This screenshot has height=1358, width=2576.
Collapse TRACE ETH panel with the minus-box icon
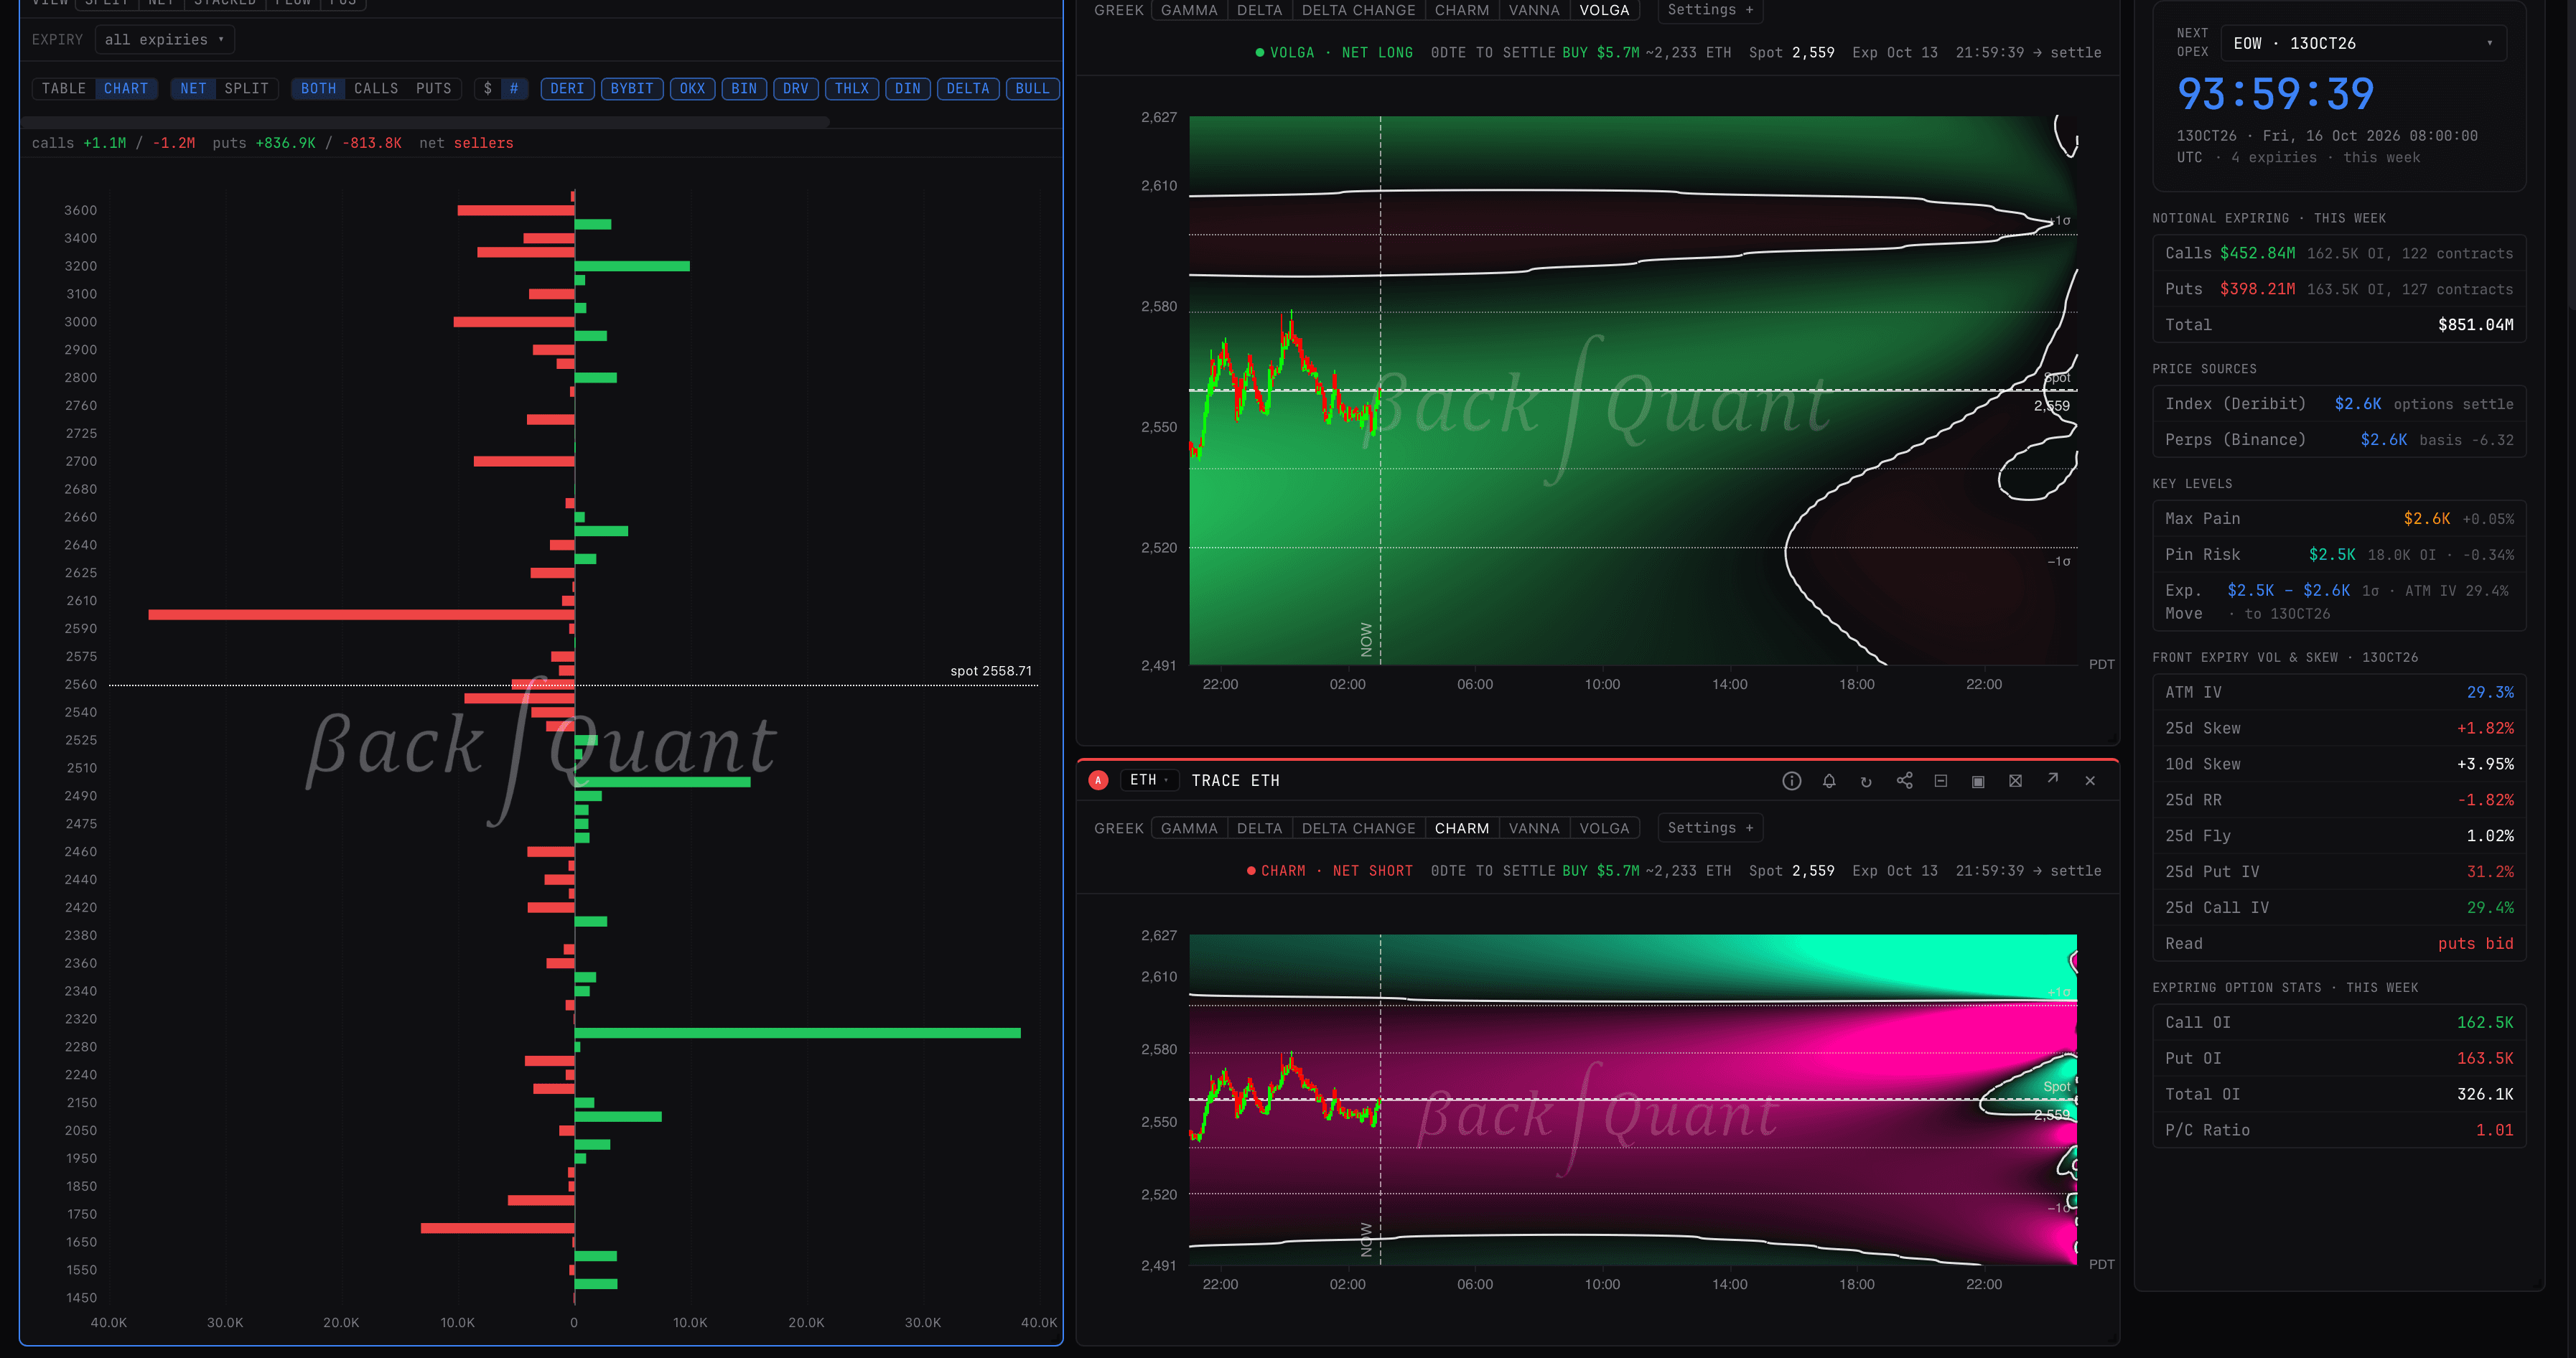[1941, 781]
